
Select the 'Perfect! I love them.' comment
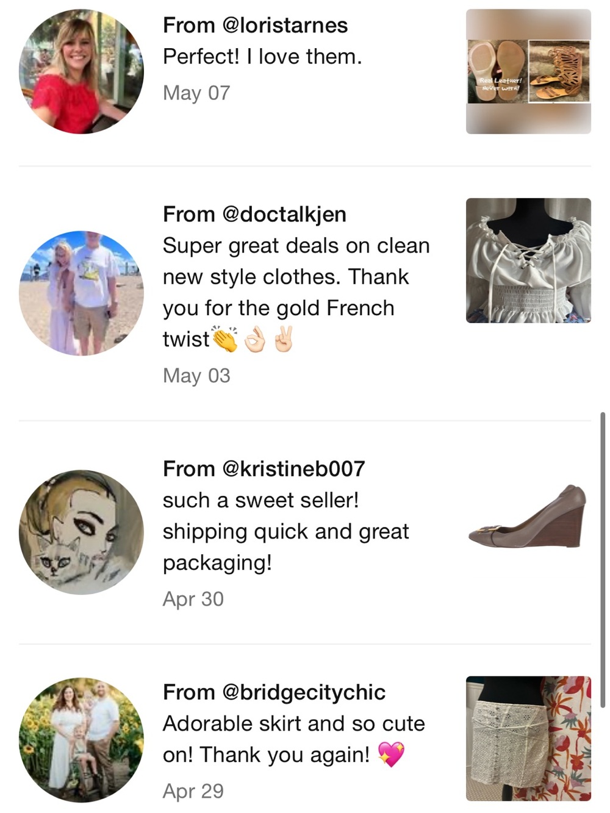pos(262,57)
